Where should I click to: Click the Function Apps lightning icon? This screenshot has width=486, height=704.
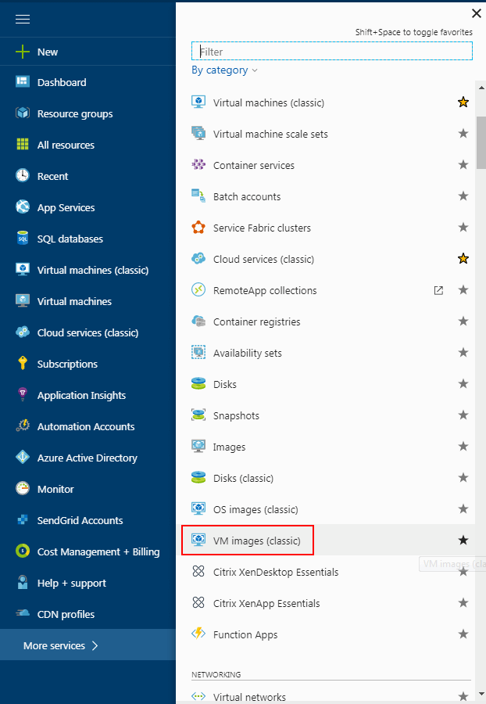click(x=198, y=634)
